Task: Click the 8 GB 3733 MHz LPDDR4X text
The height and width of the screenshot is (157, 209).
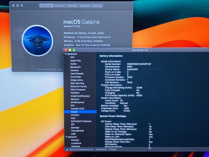Action: tap(89, 41)
